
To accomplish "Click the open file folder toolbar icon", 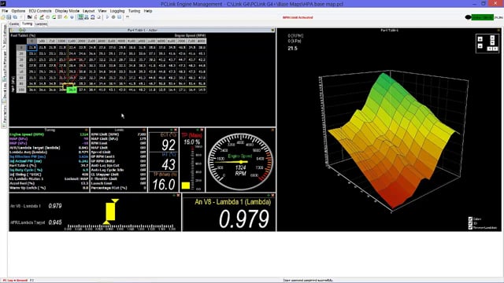I will tap(2, 17).
